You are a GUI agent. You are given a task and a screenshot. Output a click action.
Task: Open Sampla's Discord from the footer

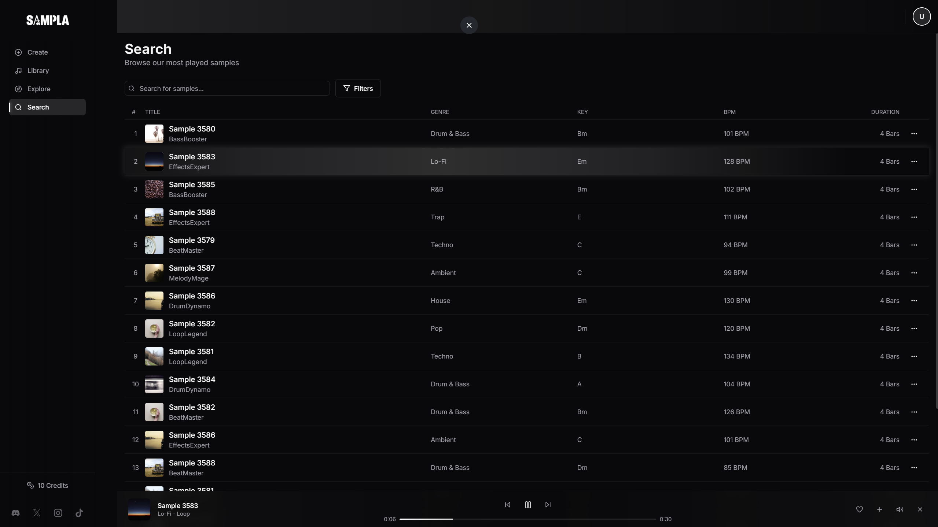(15, 513)
